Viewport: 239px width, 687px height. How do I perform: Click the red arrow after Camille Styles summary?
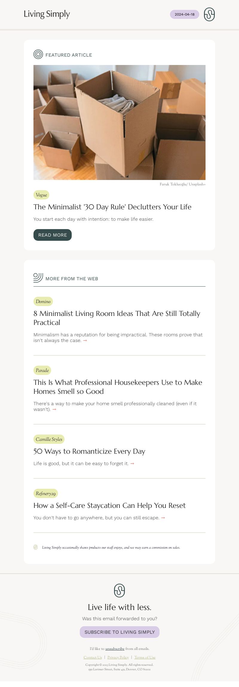pyautogui.click(x=132, y=464)
